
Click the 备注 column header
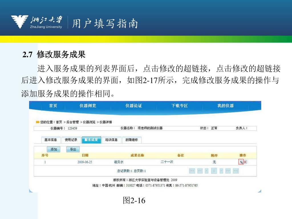pyautogui.click(x=181, y=155)
